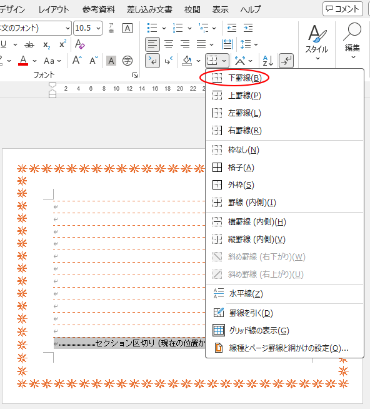This screenshot has width=370, height=409.
Task: Open the font size 10.5 dropdown
Action: 98,28
